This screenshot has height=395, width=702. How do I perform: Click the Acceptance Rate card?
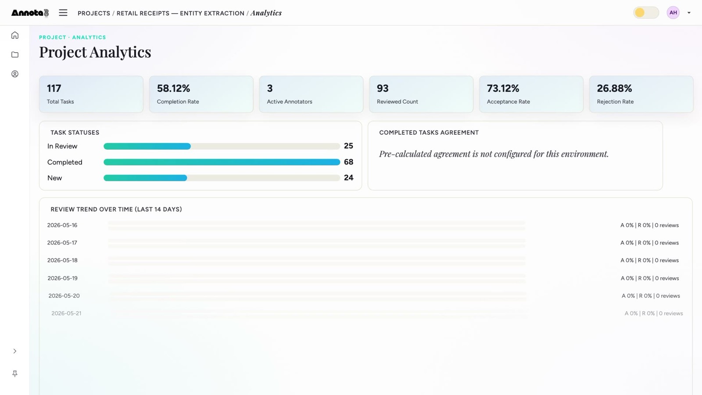(x=531, y=94)
